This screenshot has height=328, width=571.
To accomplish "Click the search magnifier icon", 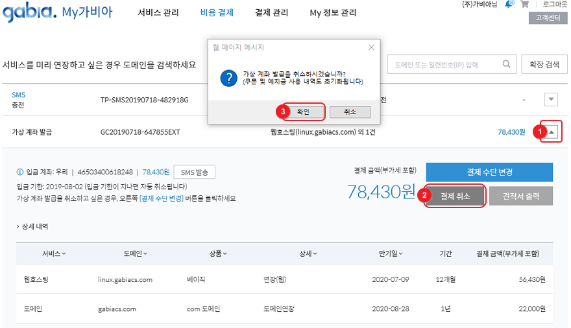I will click(x=506, y=64).
